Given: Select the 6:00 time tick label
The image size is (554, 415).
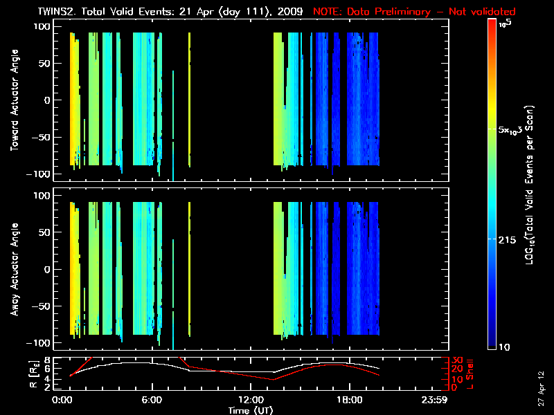Looking at the screenshot, I should point(152,400).
